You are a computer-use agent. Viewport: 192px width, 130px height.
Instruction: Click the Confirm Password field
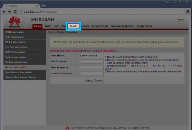coord(92,74)
